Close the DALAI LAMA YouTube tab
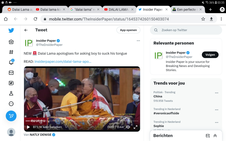The image size is (226, 141). (x=132, y=10)
